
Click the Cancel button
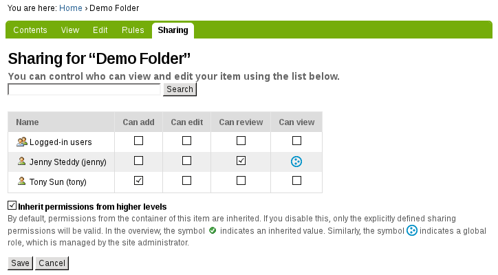tap(52, 263)
